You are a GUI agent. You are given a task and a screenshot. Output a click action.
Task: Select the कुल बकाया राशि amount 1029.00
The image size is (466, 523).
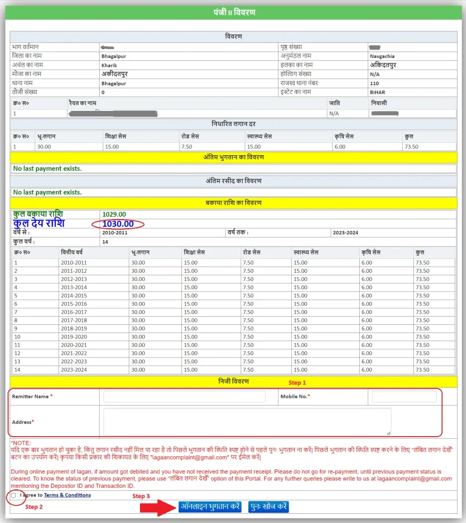point(114,214)
